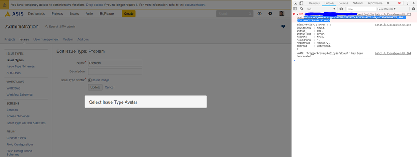Viewport: 417px width, 157px height.
Task: Show more DevTools tabs via the double chevron
Action: 388,3
